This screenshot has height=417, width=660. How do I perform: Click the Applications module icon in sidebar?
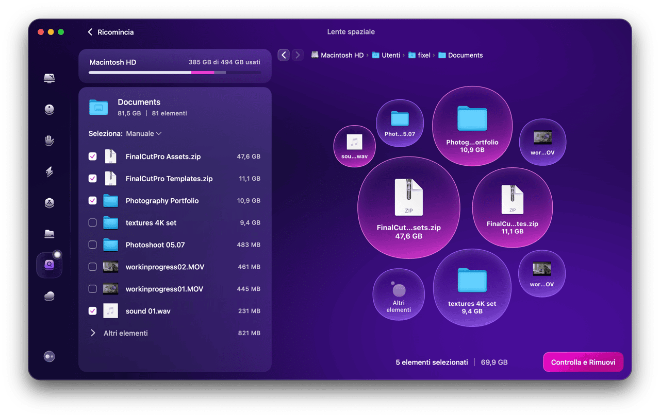click(x=49, y=203)
